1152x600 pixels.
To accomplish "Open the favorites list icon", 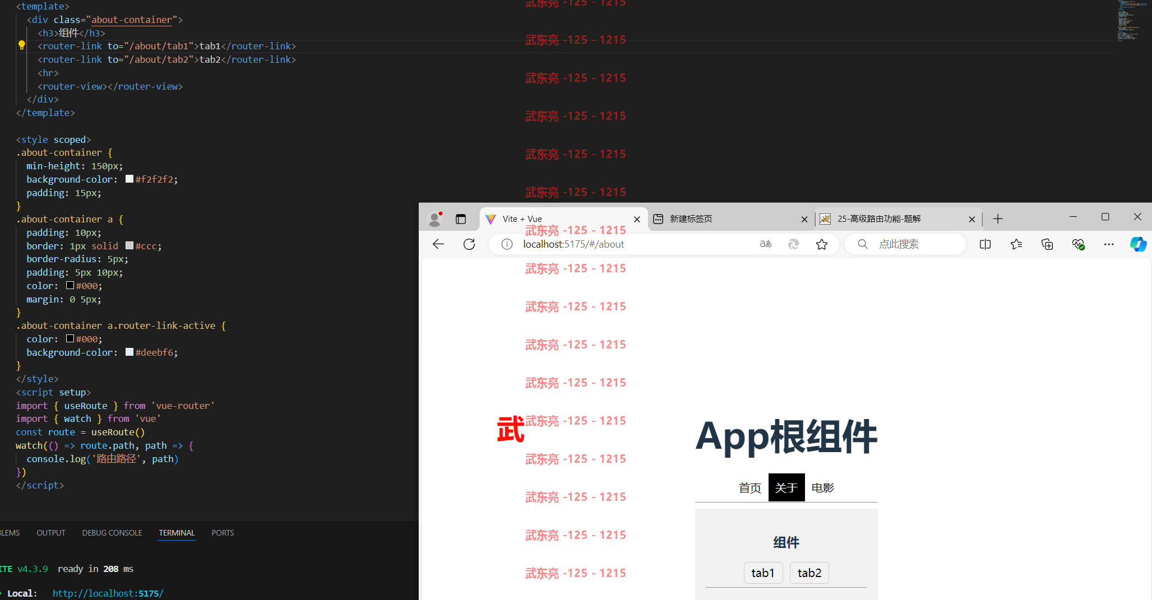I will (x=1016, y=244).
